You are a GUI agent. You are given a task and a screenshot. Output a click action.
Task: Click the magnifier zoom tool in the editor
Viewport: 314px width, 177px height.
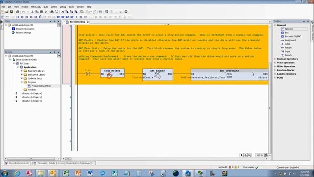coord(250,155)
